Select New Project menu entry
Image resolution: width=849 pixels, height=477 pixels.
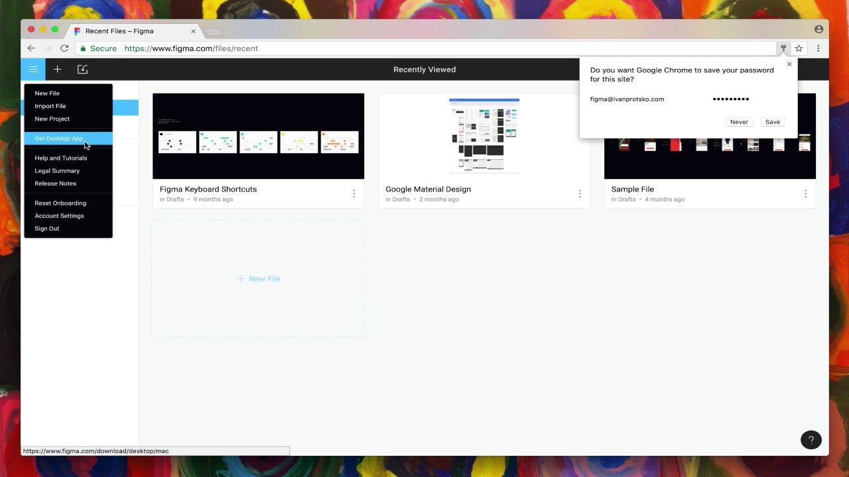coord(68,119)
